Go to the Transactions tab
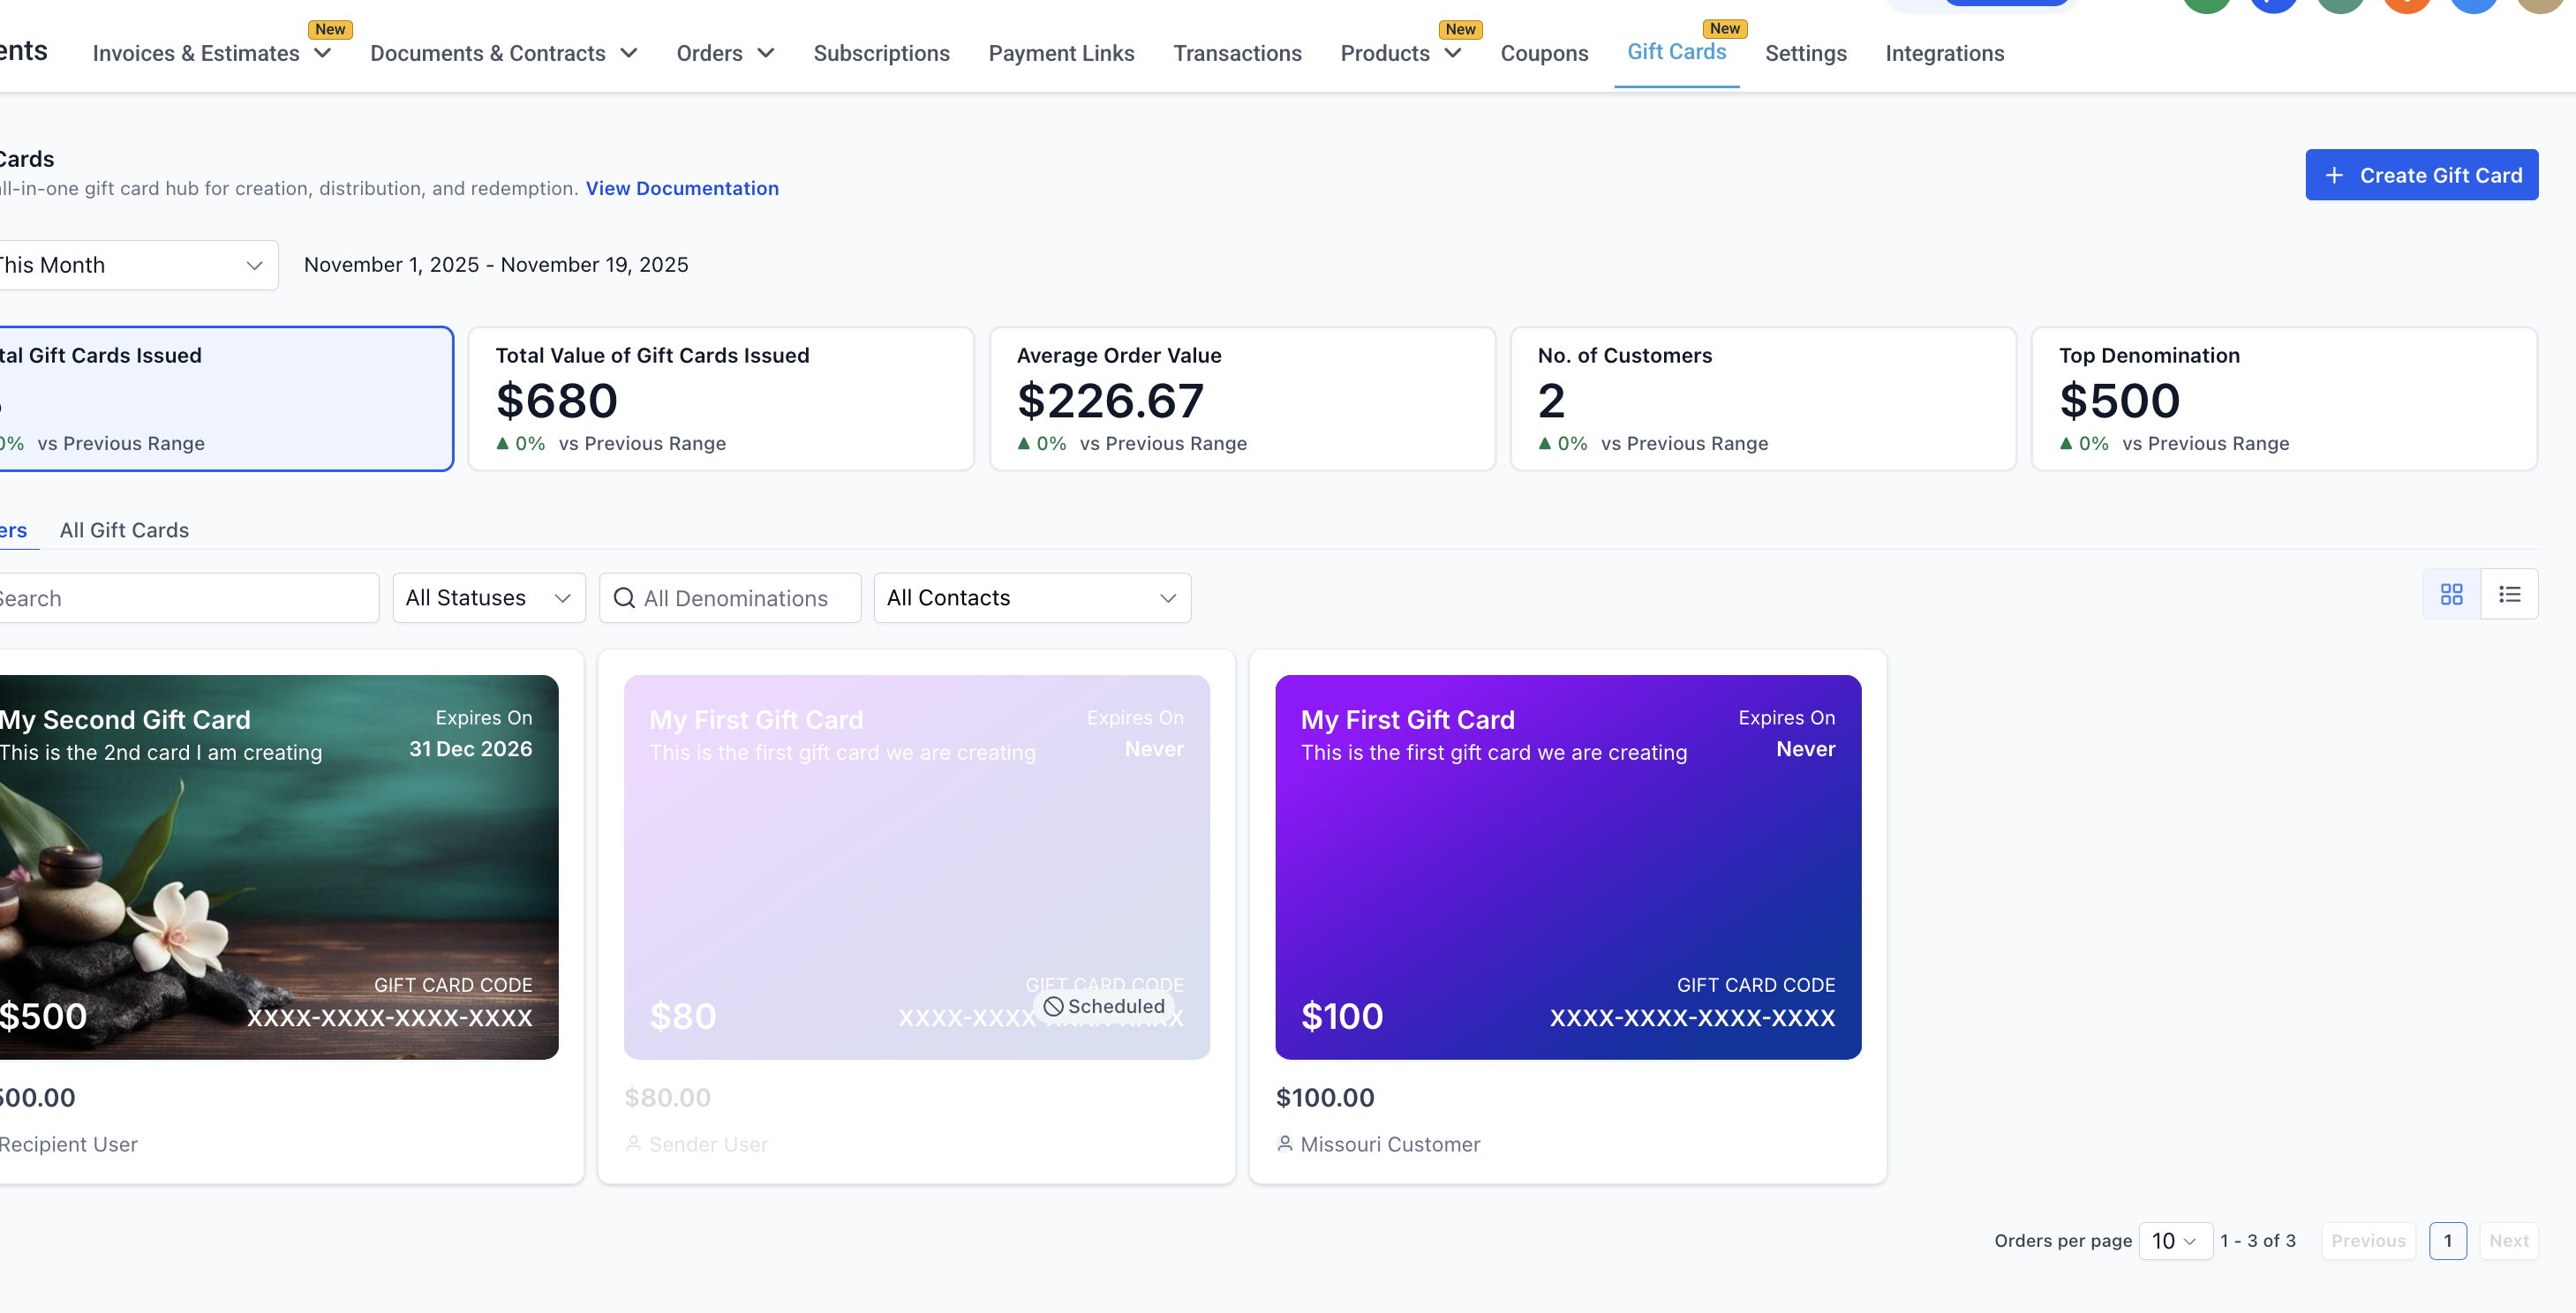The width and height of the screenshot is (2576, 1313). pyautogui.click(x=1237, y=53)
